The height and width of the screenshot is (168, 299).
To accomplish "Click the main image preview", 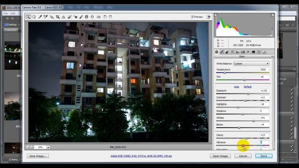I will (118, 82).
